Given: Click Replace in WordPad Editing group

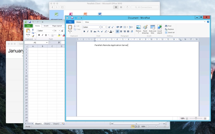Looking at the screenshot, I should click(169, 29).
